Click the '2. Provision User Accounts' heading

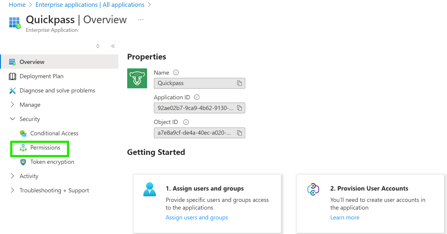(369, 189)
